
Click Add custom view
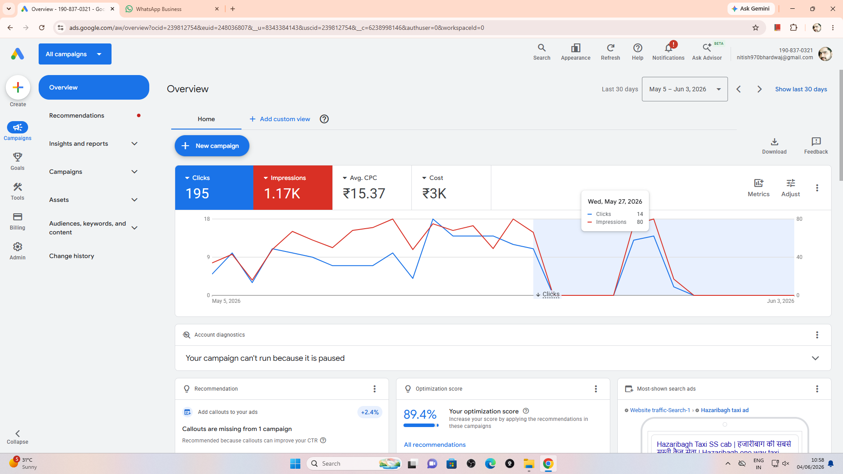click(280, 119)
